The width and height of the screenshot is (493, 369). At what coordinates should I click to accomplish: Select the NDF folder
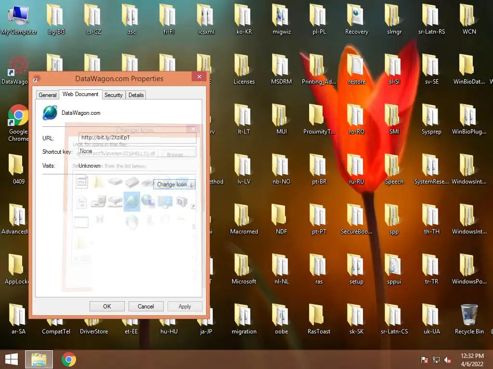(281, 219)
